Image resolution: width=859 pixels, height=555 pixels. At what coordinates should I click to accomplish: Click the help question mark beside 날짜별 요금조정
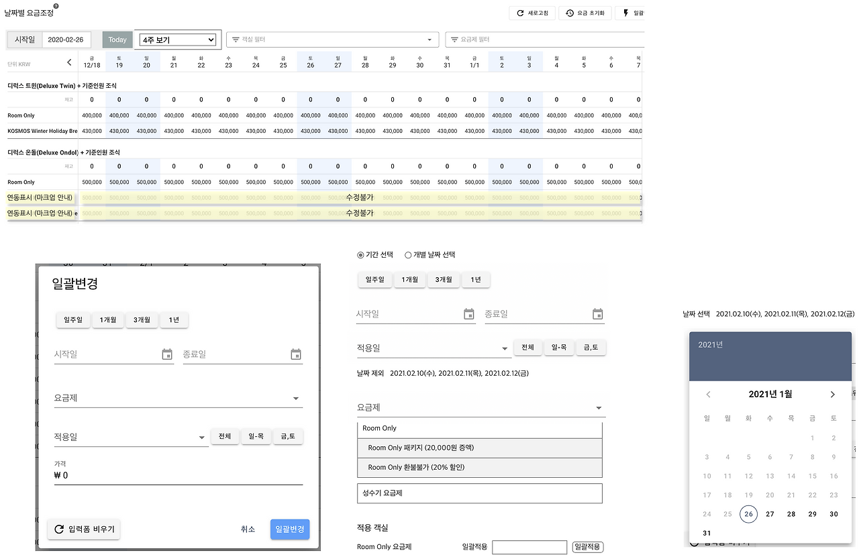point(56,6)
